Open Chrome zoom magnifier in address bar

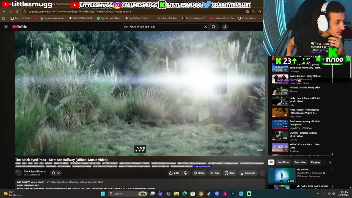(254, 12)
